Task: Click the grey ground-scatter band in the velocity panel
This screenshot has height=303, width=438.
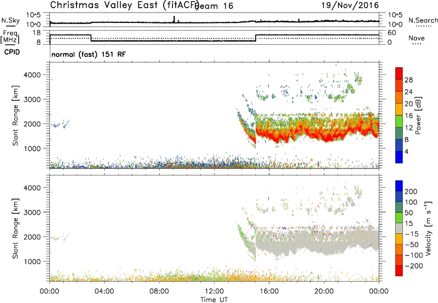Action: 319,241
